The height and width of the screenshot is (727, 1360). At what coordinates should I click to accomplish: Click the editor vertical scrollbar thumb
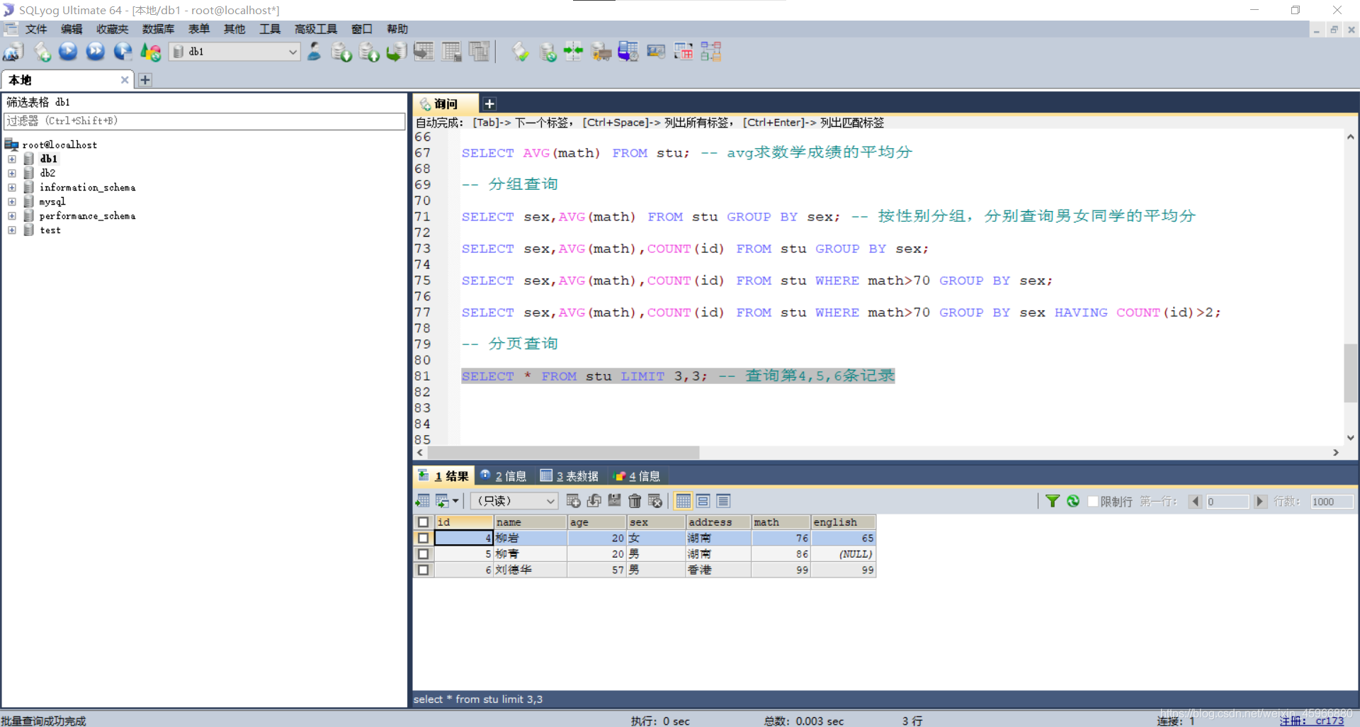coord(1351,373)
